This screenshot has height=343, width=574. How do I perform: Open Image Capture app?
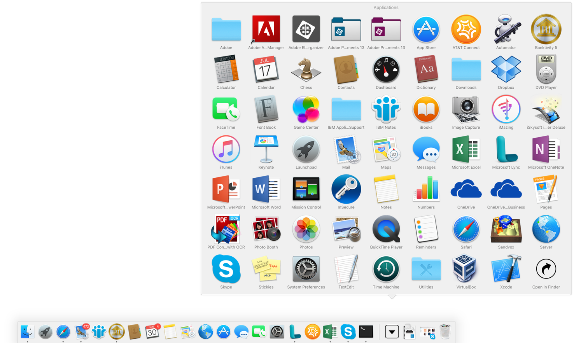466,109
